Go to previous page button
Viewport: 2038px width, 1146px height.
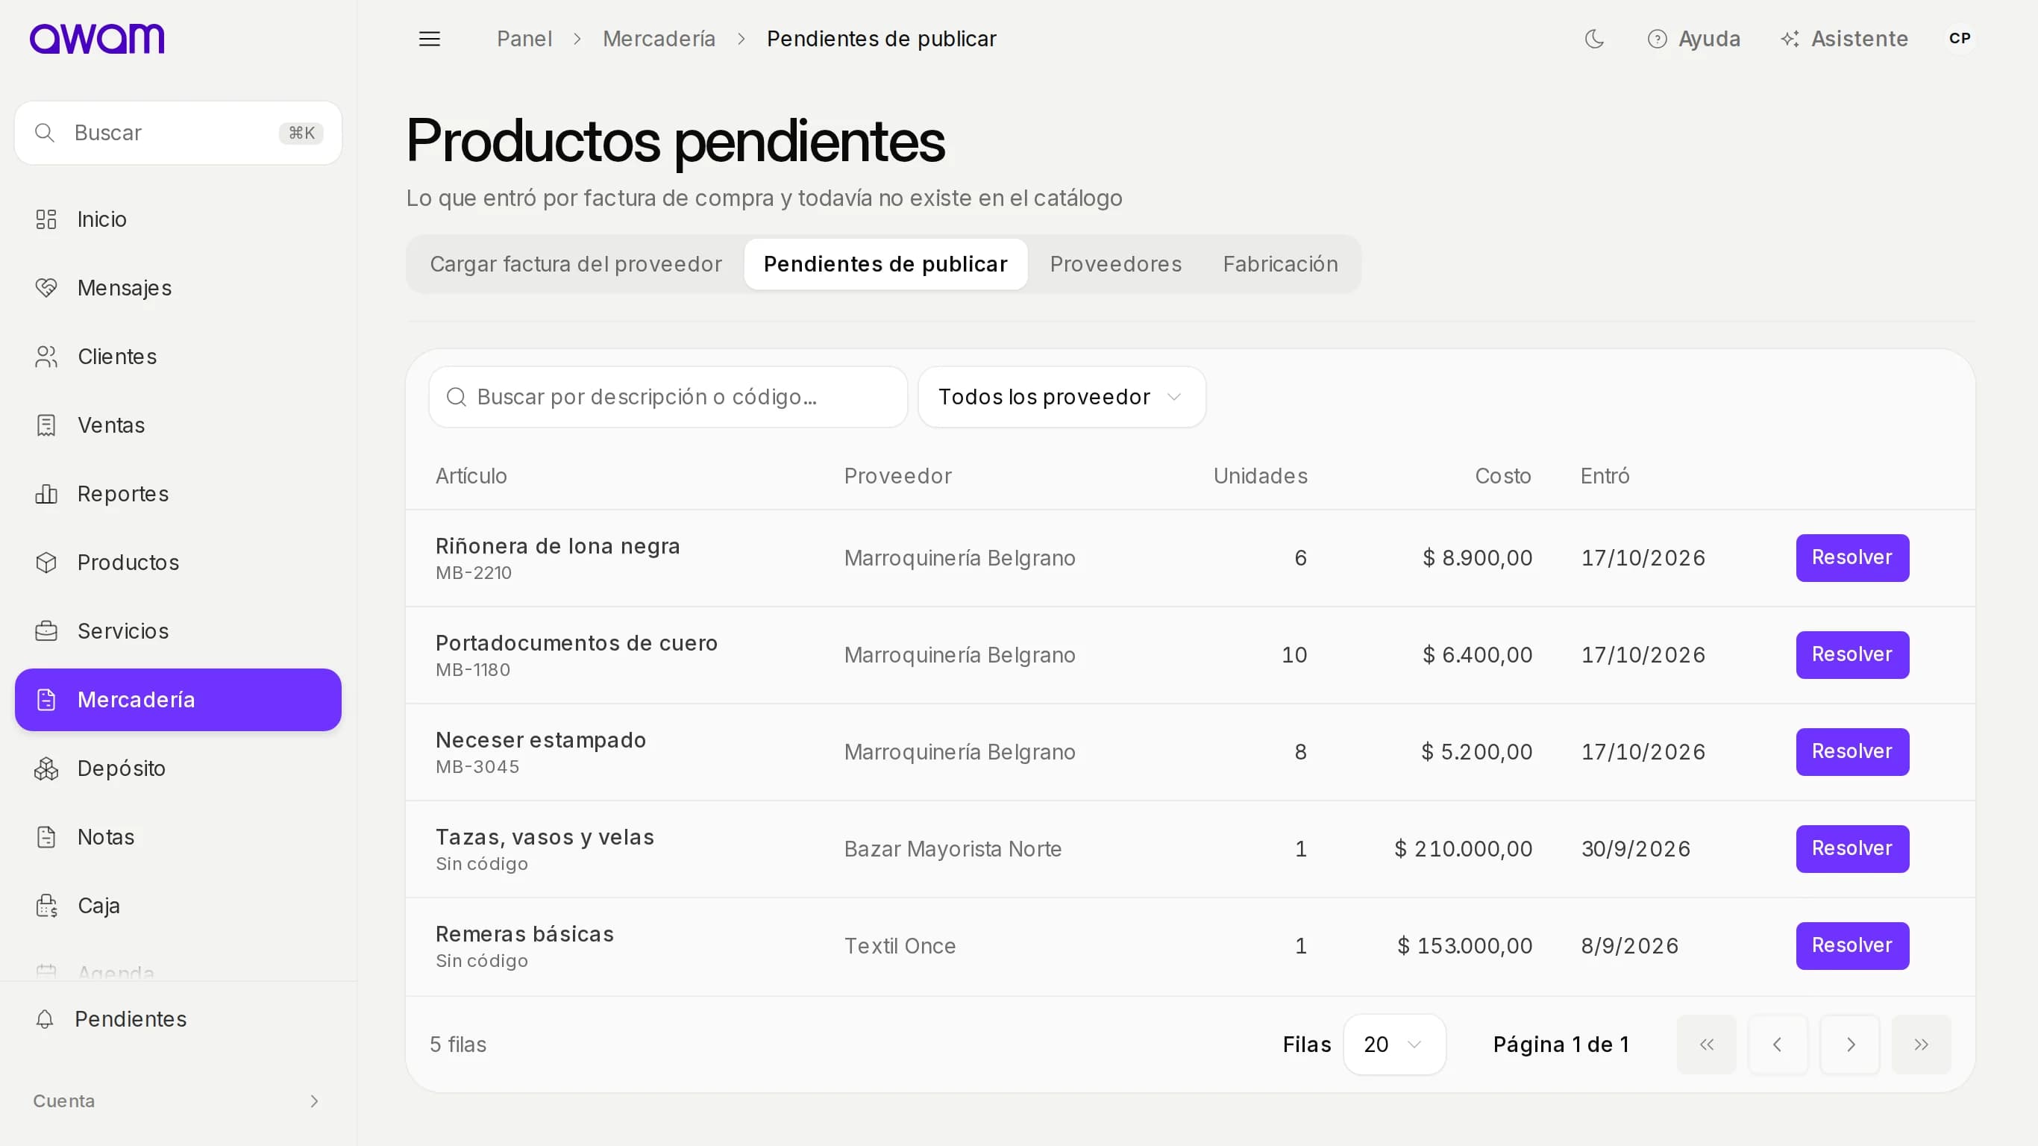[x=1778, y=1045]
